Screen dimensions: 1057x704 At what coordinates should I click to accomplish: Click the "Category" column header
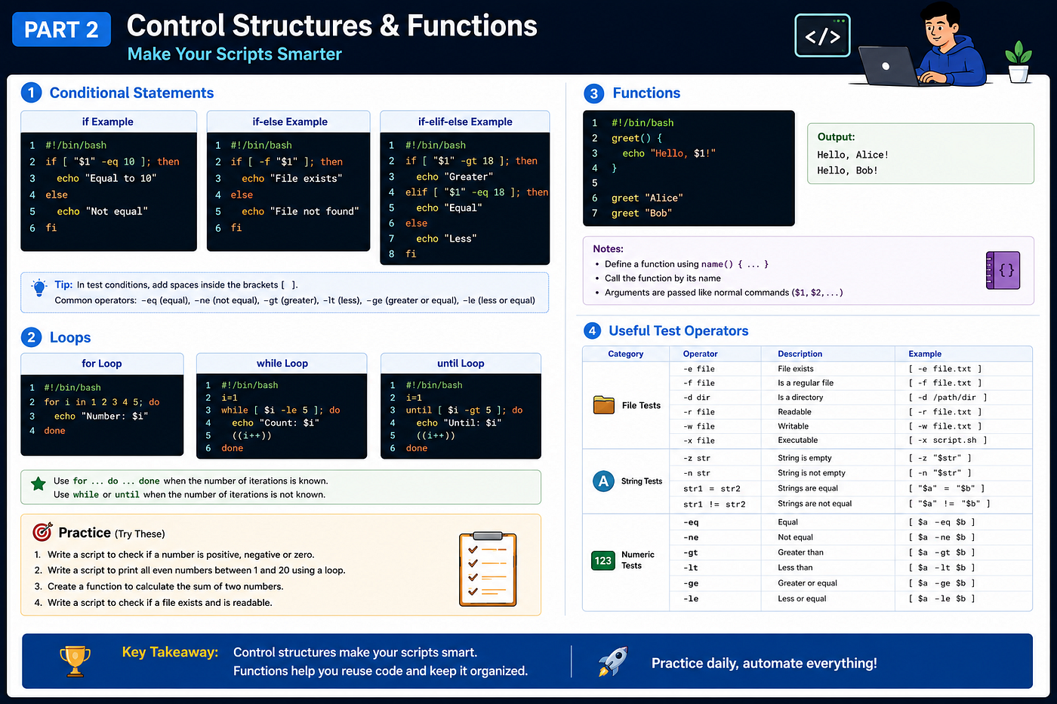coord(626,354)
